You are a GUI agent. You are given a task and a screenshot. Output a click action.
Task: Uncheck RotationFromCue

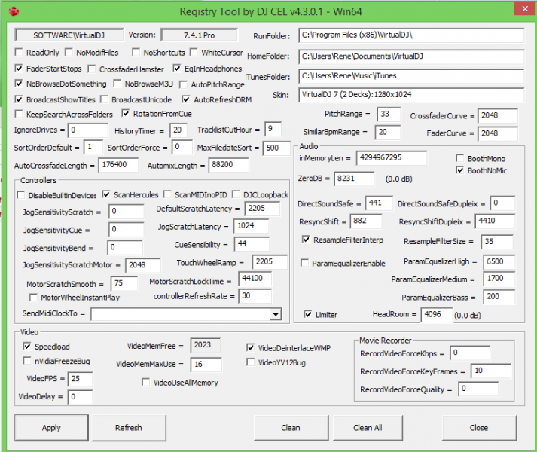(x=125, y=113)
